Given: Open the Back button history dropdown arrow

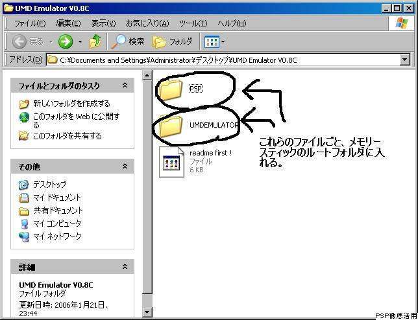Looking at the screenshot, I should 51,41.
